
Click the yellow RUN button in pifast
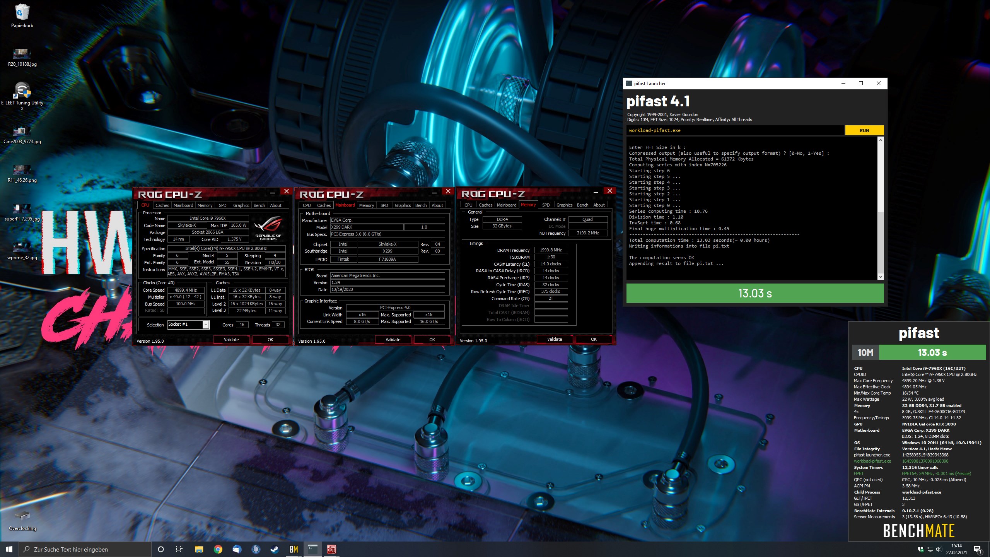pos(864,130)
